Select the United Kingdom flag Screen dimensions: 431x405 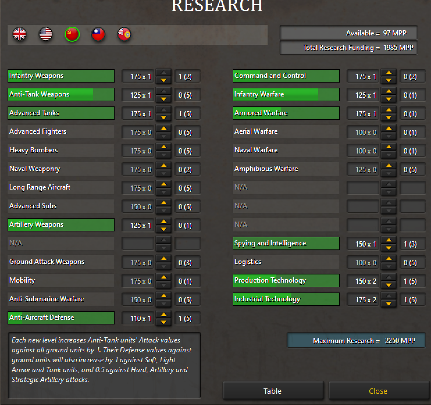point(19,34)
